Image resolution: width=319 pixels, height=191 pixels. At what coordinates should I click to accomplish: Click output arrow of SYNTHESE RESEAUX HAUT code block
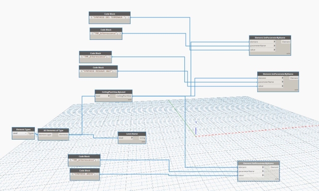[116, 71]
